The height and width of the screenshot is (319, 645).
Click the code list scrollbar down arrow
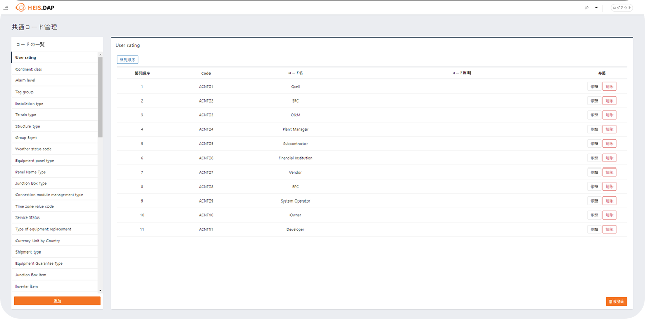point(100,291)
